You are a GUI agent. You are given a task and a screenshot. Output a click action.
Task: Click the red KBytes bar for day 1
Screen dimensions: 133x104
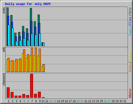tap(8, 93)
